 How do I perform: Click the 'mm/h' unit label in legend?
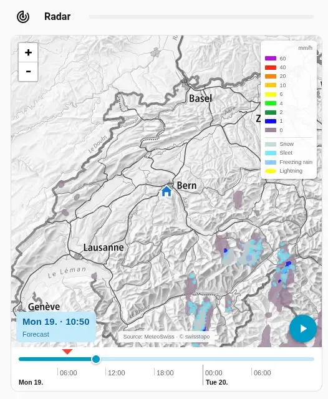[x=305, y=48]
